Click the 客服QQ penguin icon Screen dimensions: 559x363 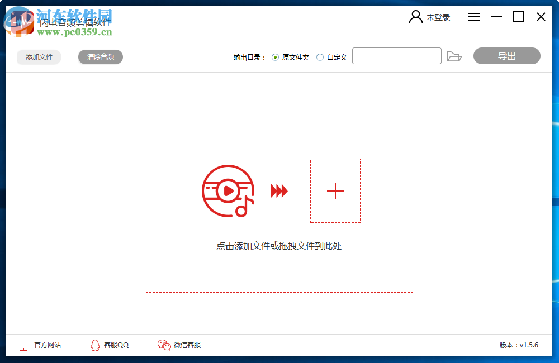[95, 345]
